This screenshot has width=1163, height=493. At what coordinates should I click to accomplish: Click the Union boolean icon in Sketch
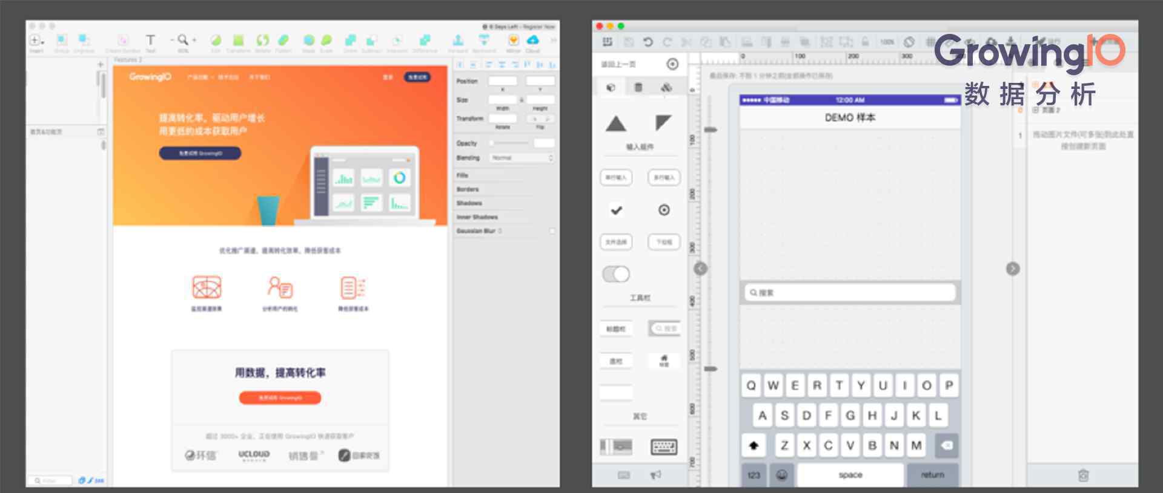point(350,40)
